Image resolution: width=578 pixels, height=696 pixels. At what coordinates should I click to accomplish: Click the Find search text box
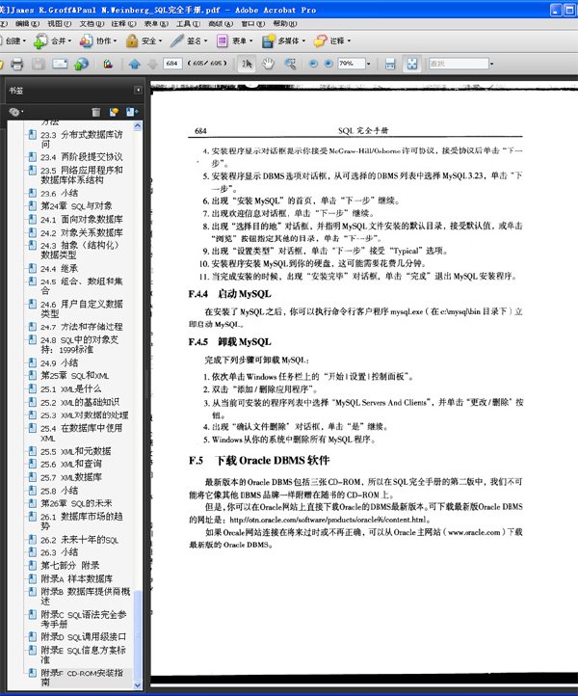459,64
